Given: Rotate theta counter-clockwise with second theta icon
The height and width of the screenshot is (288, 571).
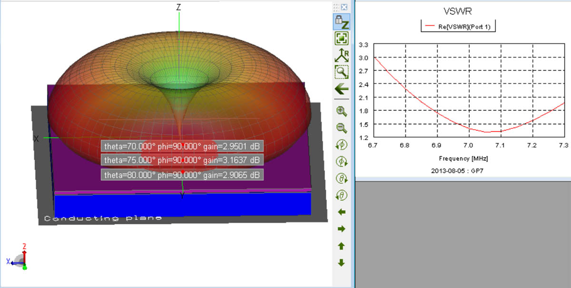Looking at the screenshot, I should (342, 195).
